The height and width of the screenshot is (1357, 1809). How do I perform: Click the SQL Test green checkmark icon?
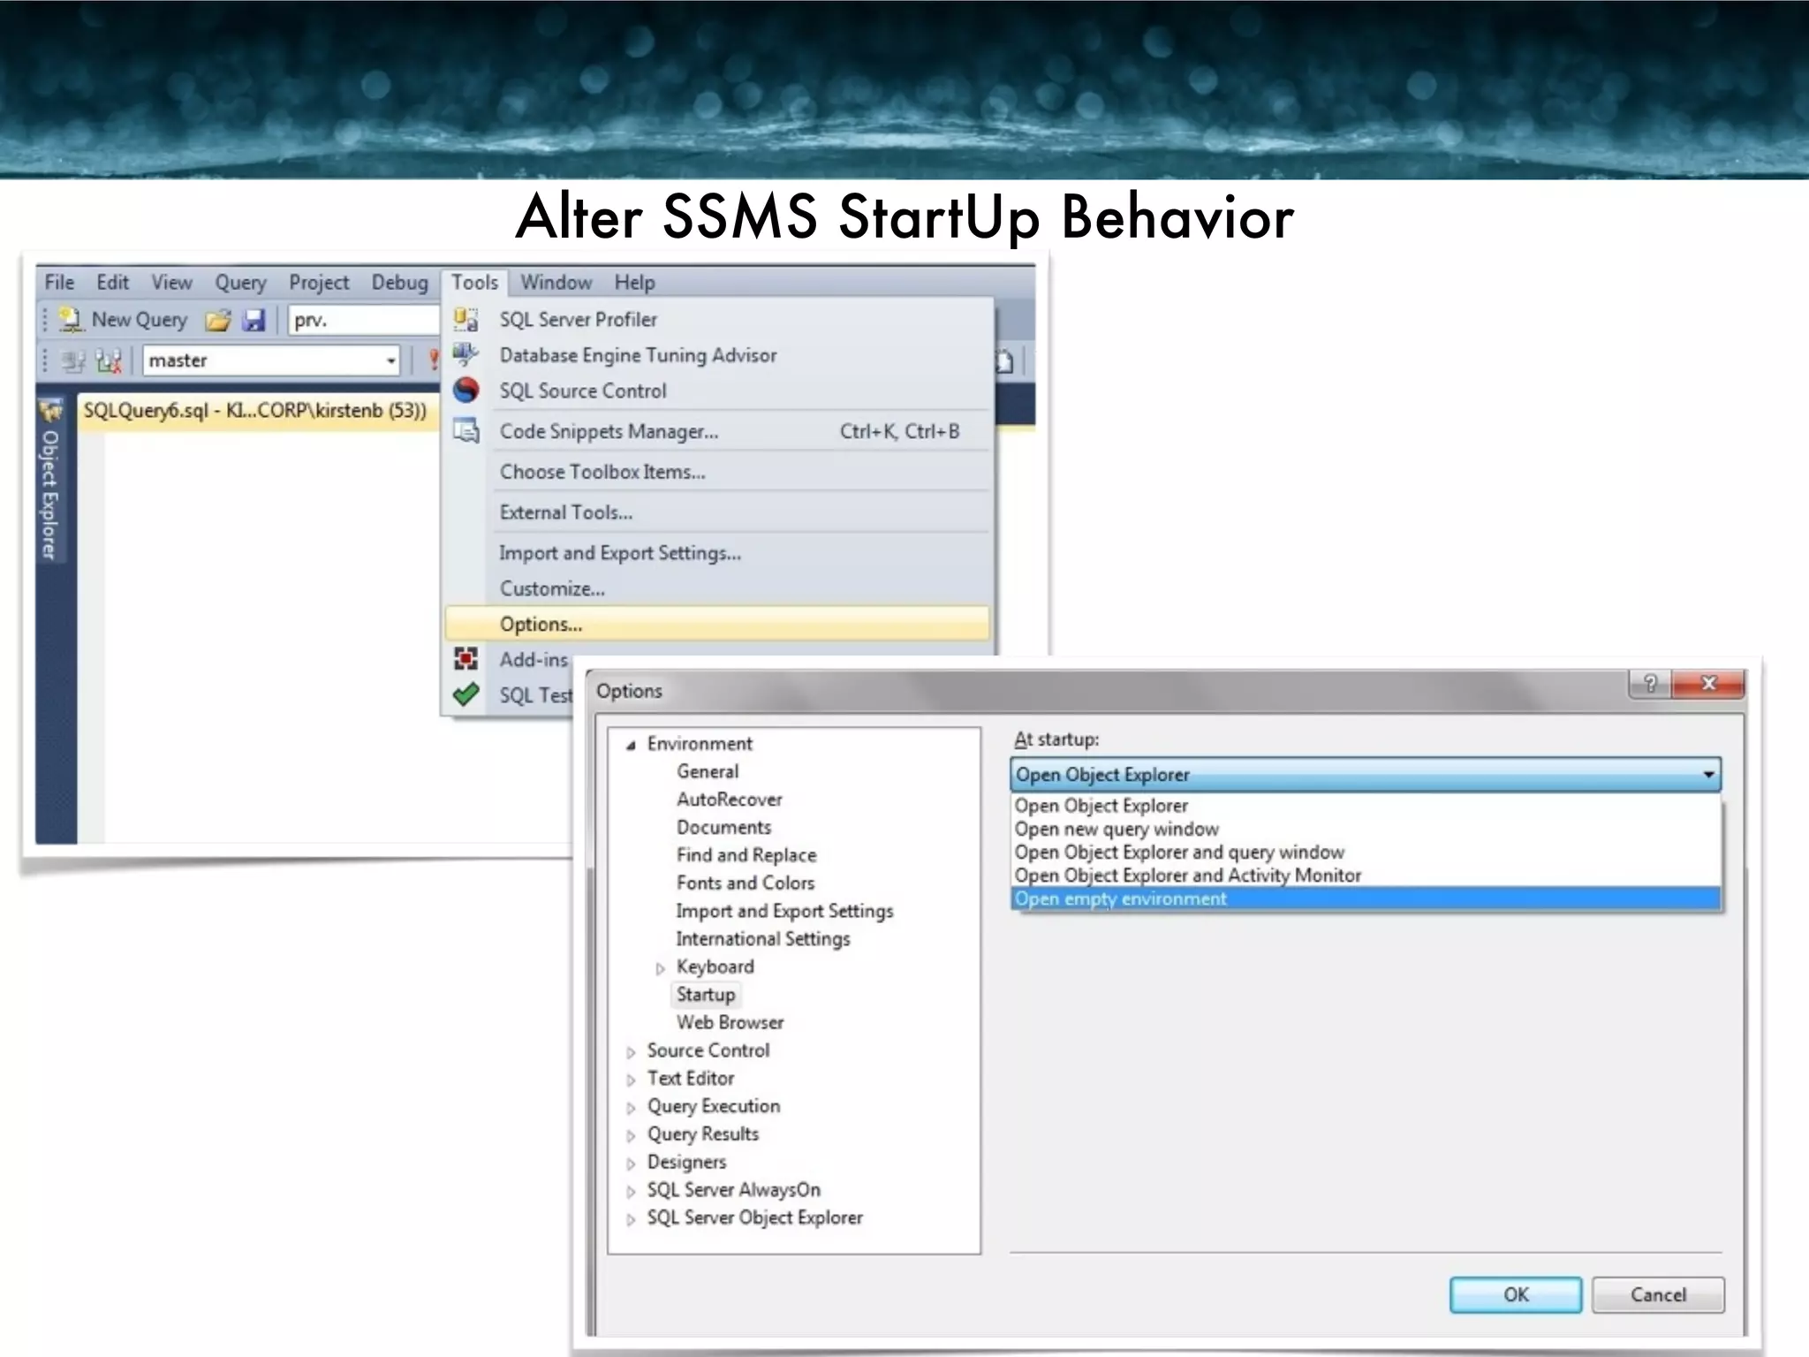[465, 694]
